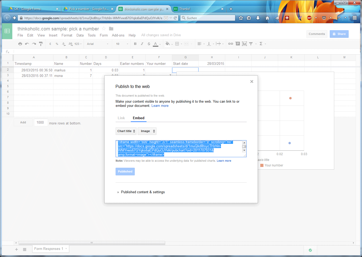Image resolution: width=362 pixels, height=257 pixels.
Task: Switch to the Link tab in dialog
Action: (x=121, y=118)
